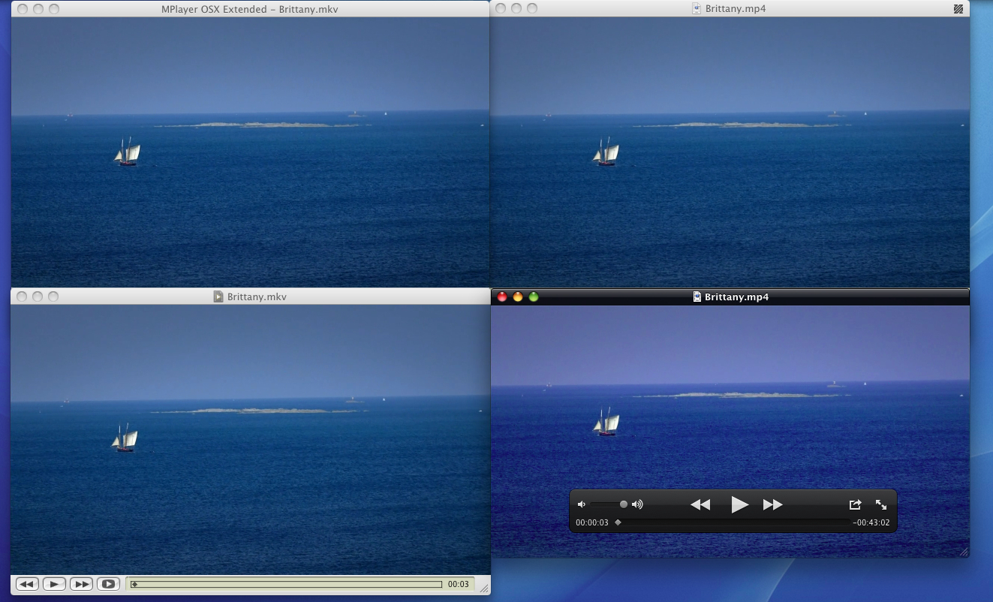Click the document icon in the top-right Brittany.mp4 titlebar
The width and height of the screenshot is (993, 602).
(x=697, y=9)
